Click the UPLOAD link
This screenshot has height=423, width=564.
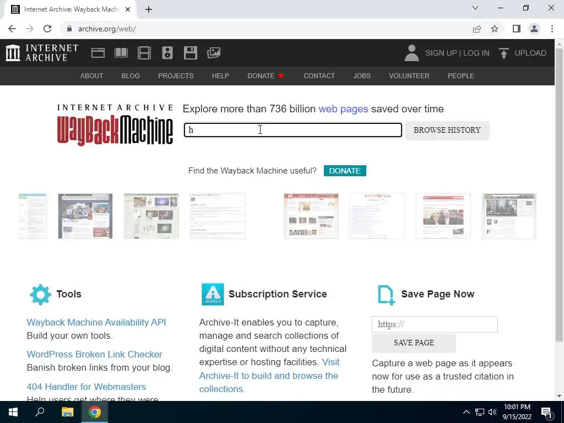coord(530,53)
